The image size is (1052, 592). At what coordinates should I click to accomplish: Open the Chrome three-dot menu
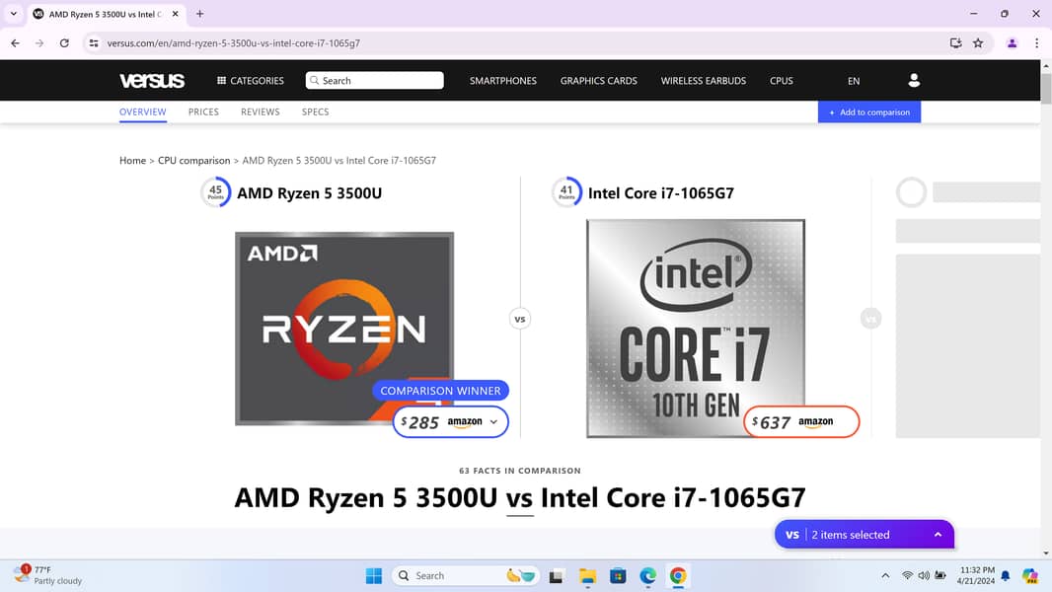[x=1036, y=42]
